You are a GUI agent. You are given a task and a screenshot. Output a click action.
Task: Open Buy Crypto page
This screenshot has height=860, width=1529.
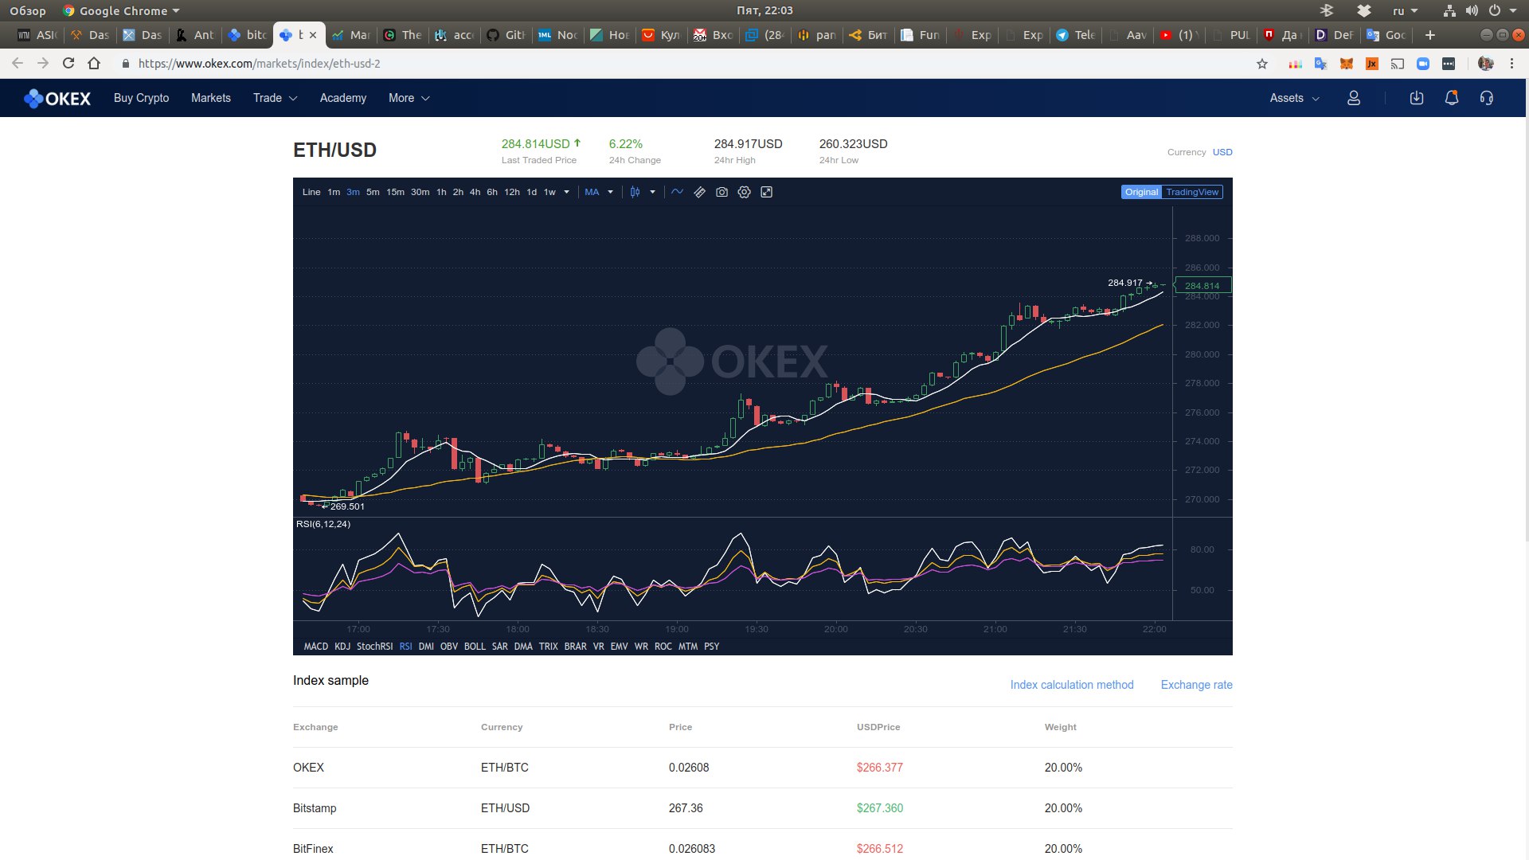pyautogui.click(x=141, y=98)
